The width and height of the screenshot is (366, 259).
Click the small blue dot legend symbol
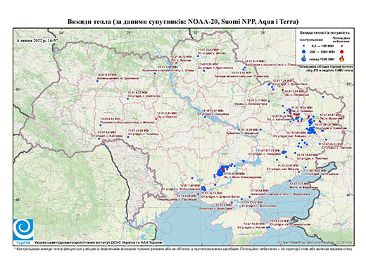coord(304,46)
